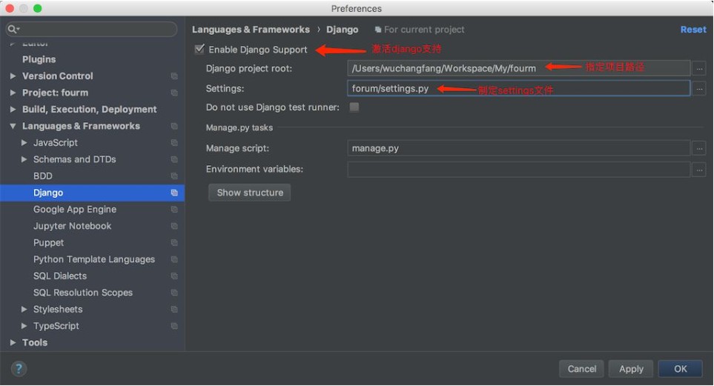Click the Apply button
714x386 pixels.
pos(631,369)
